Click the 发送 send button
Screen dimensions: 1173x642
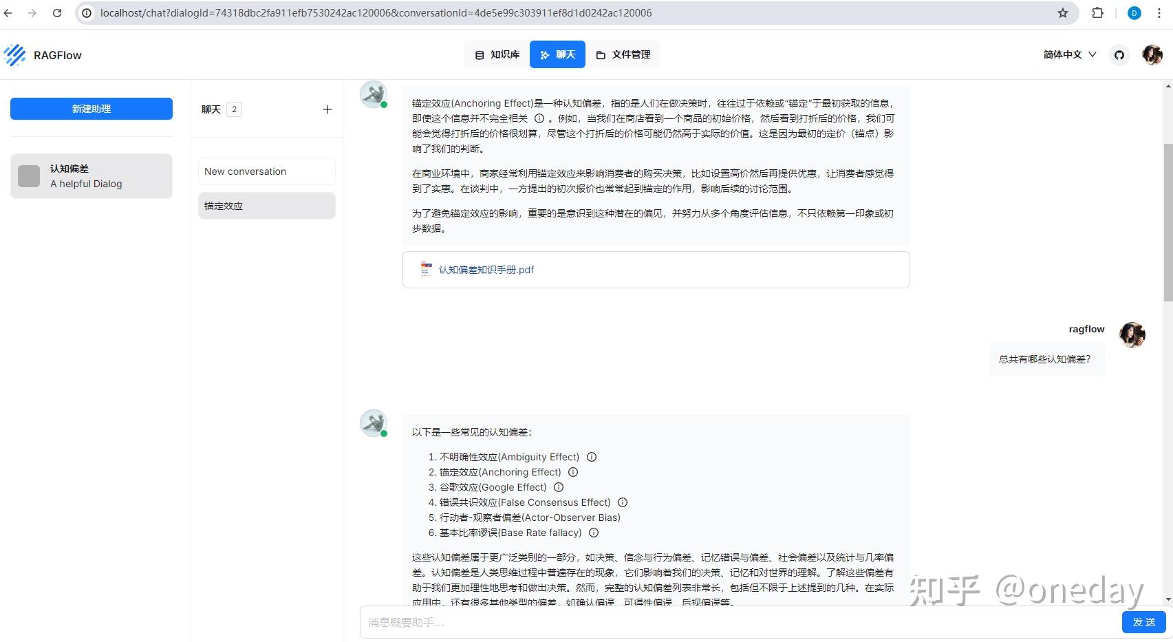tap(1143, 621)
